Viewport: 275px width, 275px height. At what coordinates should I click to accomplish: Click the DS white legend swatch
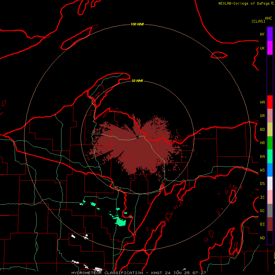[270, 183]
